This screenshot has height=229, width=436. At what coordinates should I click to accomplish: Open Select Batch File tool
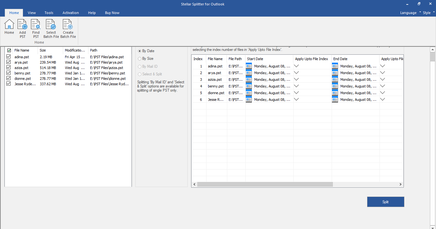click(51, 29)
